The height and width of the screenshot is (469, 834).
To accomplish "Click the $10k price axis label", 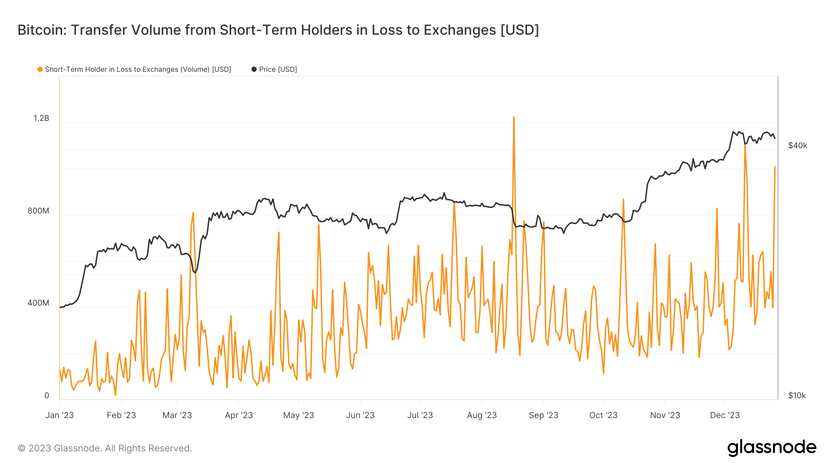I will (x=797, y=396).
